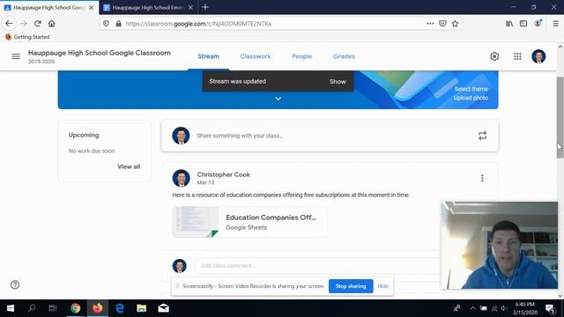This screenshot has width=564, height=317.
Task: Show site security padlock information
Action: (118, 24)
